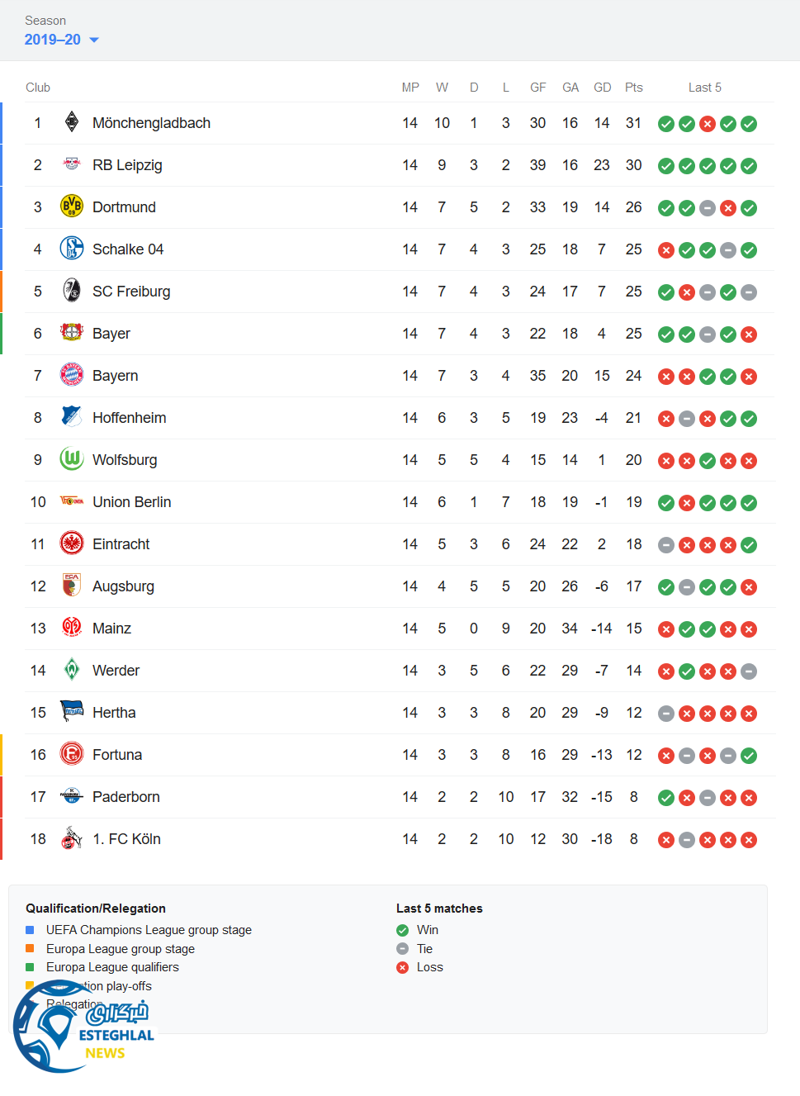
Task: Click the blue Champions League legend swatch
Action: (30, 930)
